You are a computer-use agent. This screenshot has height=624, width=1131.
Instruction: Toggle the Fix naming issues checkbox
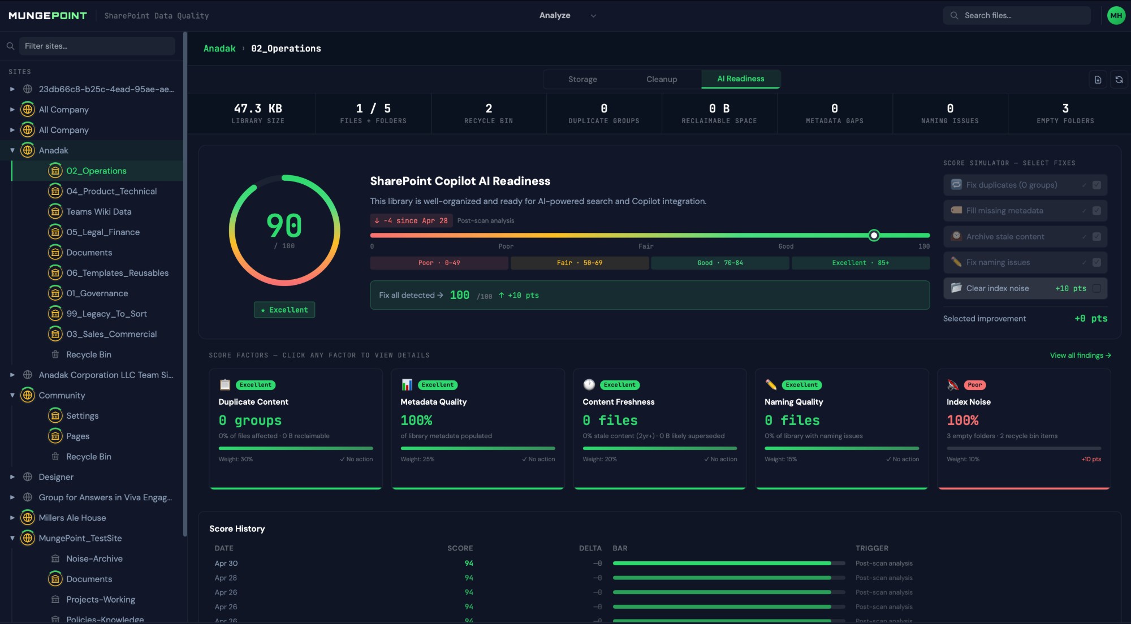(1097, 262)
